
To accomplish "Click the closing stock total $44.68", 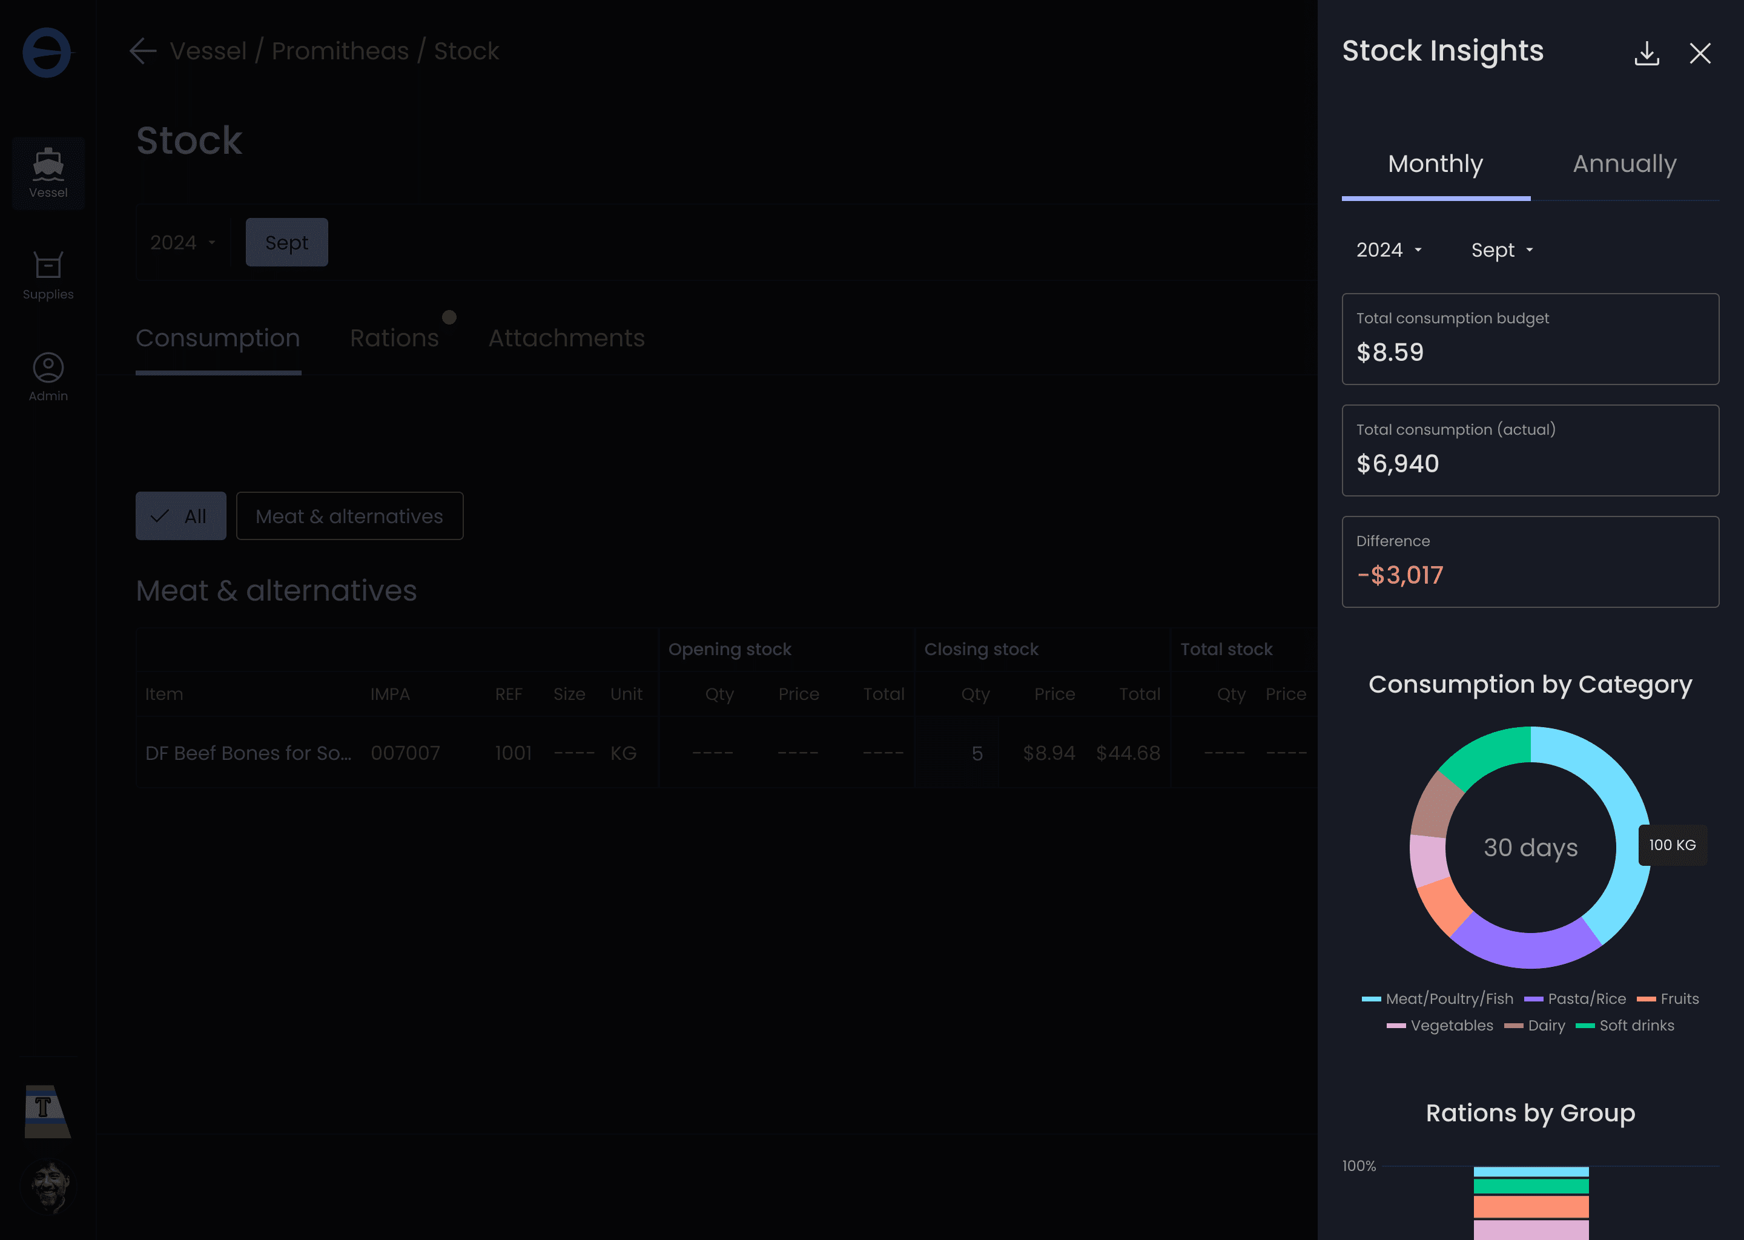I will coord(1128,754).
